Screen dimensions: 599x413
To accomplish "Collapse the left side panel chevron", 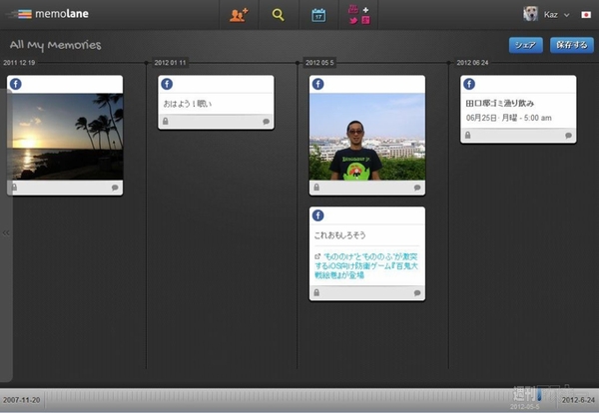I will (6, 232).
